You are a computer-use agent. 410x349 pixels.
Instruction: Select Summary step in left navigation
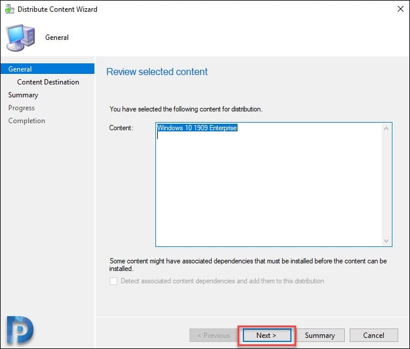click(23, 95)
